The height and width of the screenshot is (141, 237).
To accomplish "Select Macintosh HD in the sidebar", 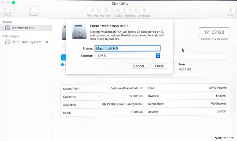I will coord(26,28).
